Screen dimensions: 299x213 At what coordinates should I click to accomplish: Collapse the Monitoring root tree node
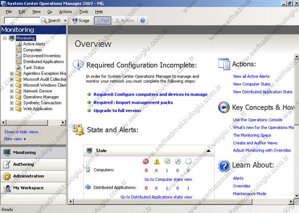point(5,38)
